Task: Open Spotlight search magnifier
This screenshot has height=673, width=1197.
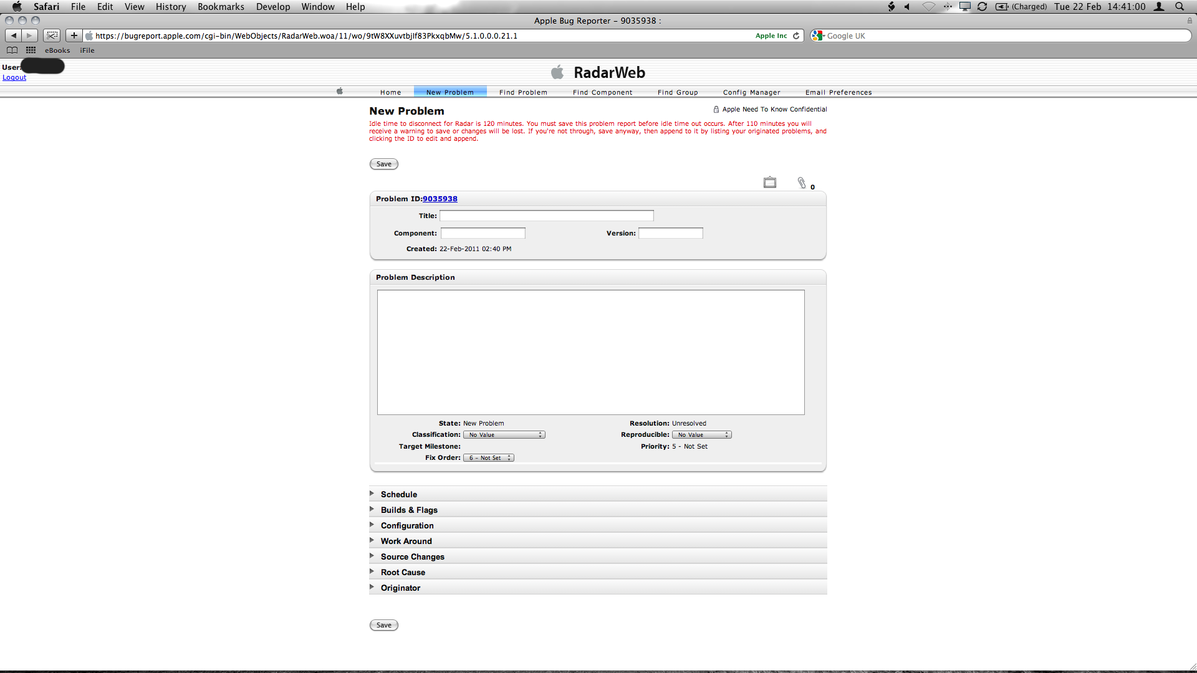Action: click(1180, 6)
